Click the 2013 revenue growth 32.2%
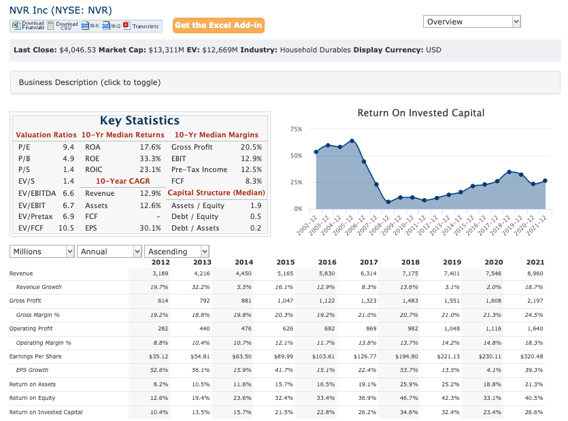This screenshot has width=568, height=421. coord(201,287)
